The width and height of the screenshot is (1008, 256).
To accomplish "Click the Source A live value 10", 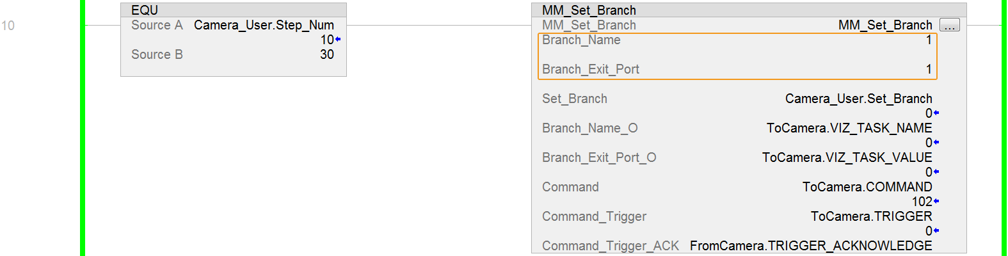I will [x=327, y=40].
